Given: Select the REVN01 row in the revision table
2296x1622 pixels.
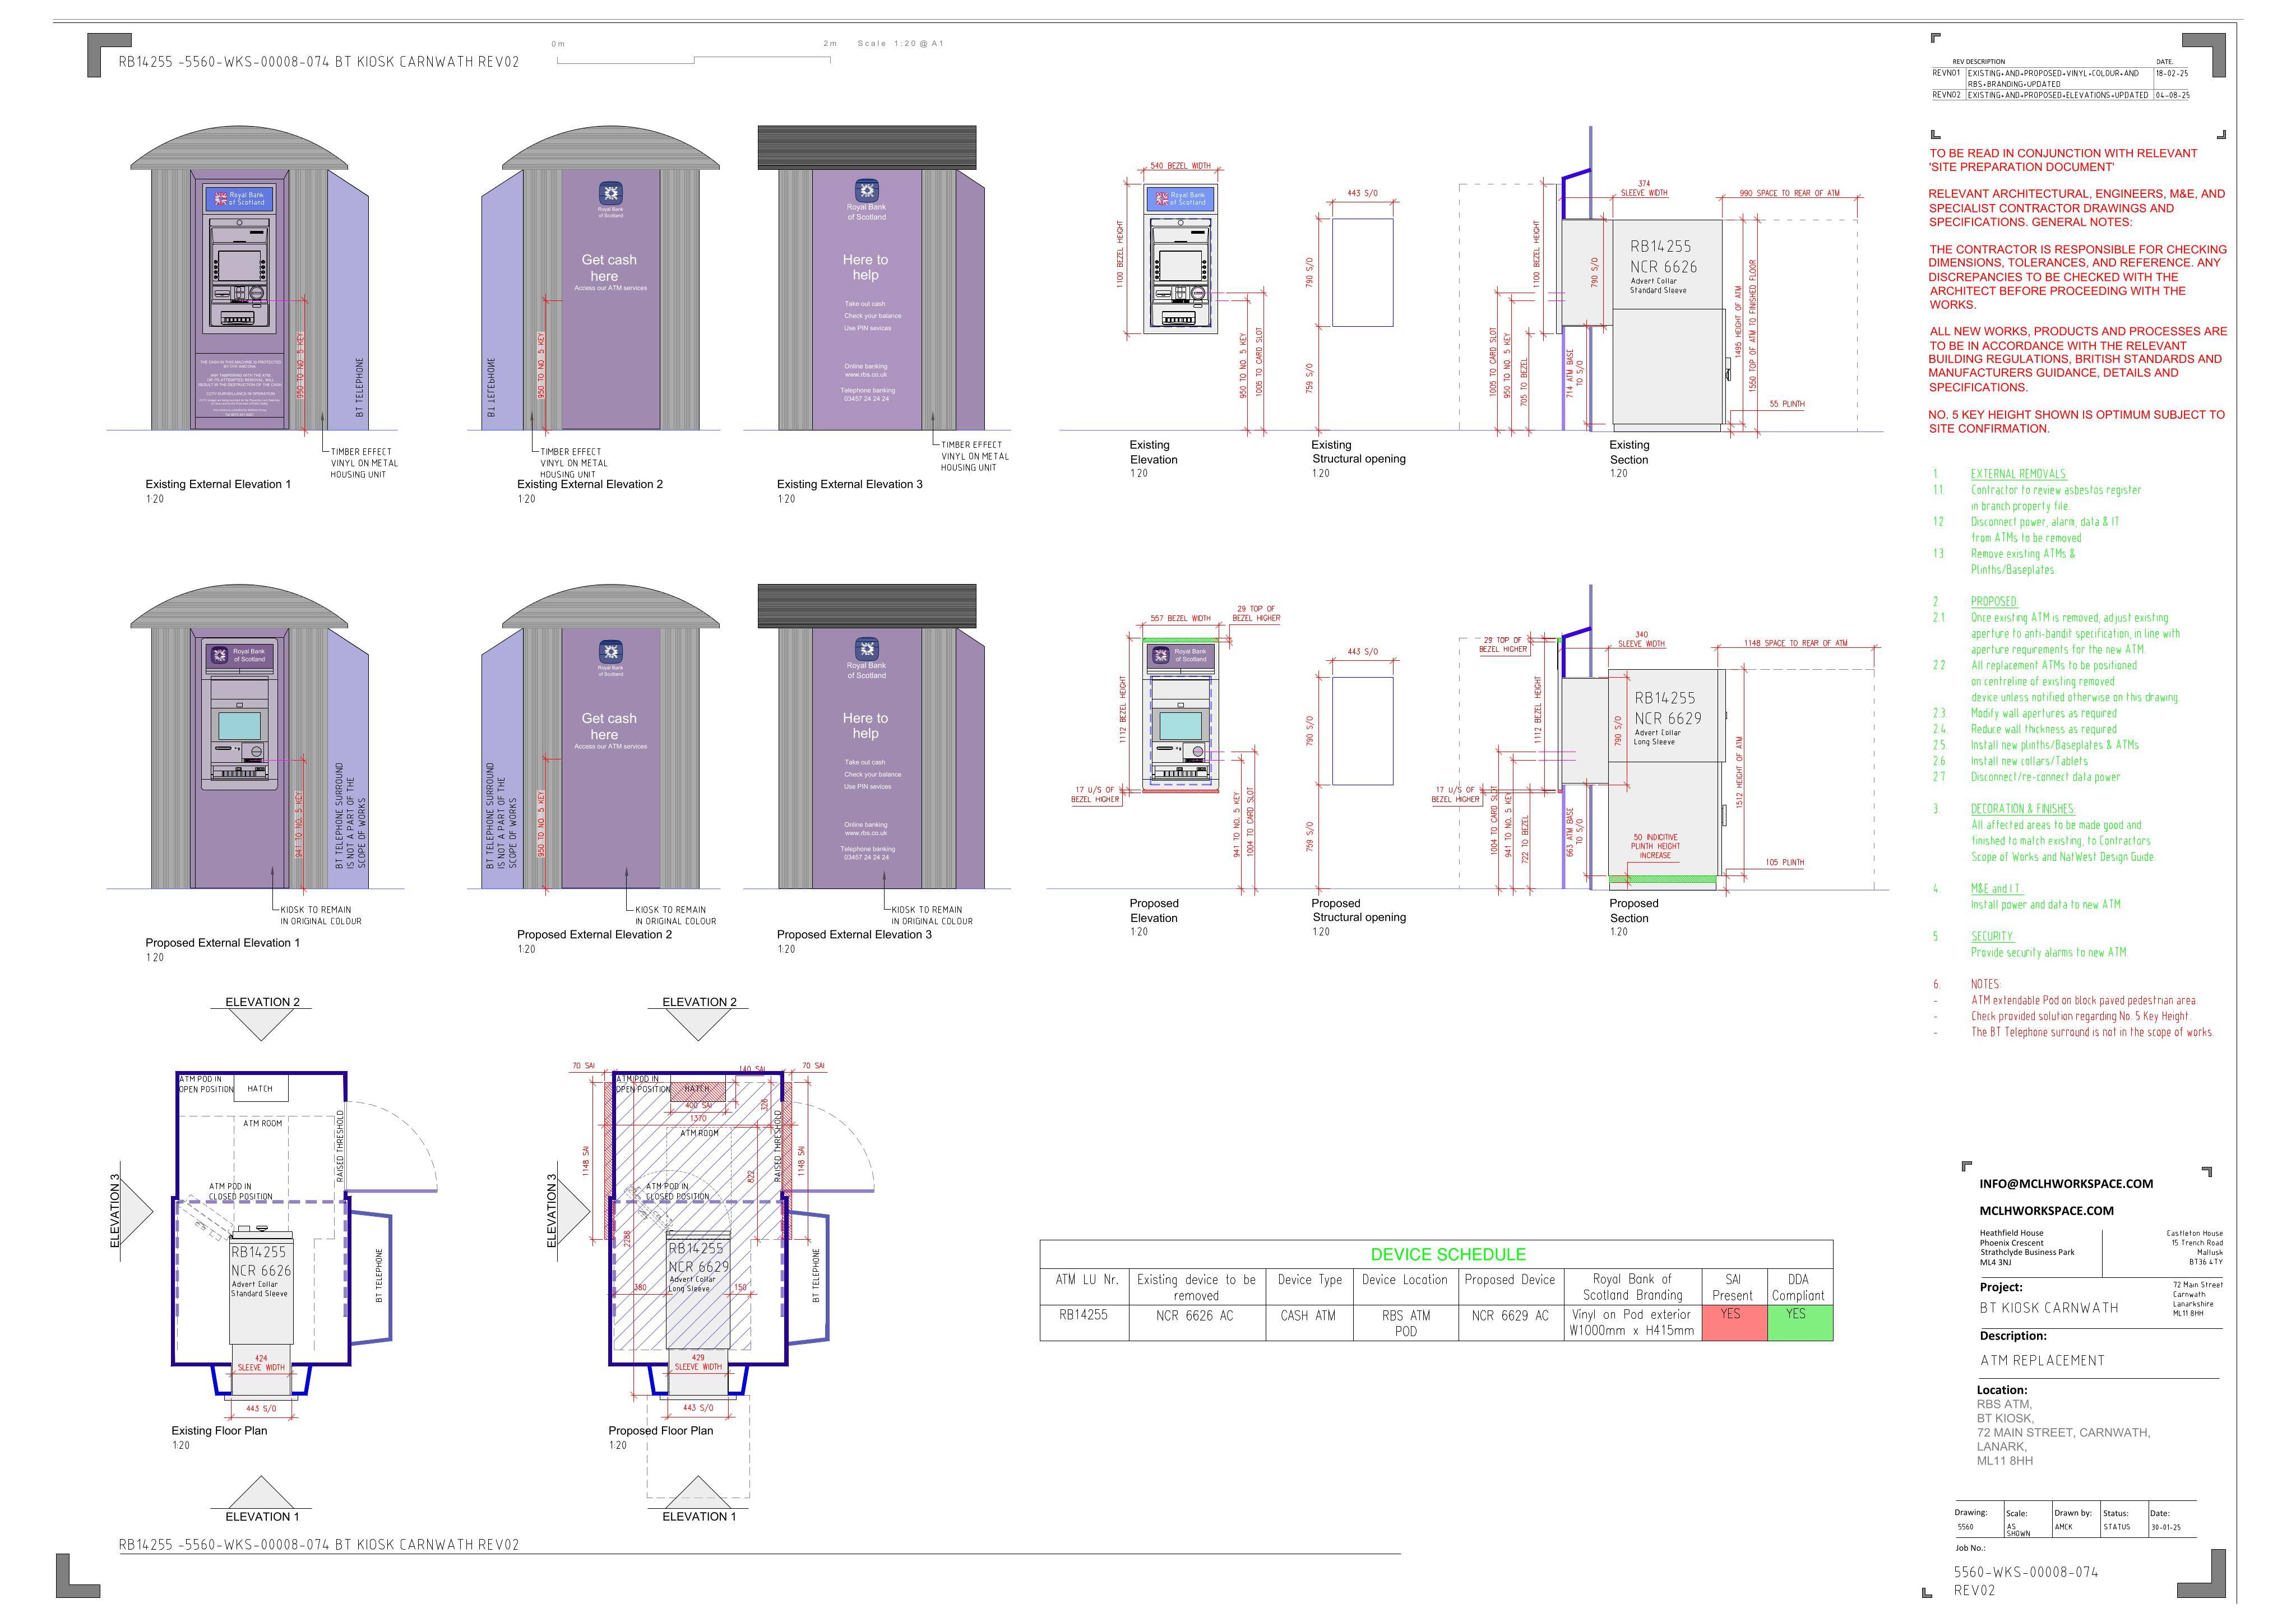Looking at the screenshot, I should pos(2061,78).
